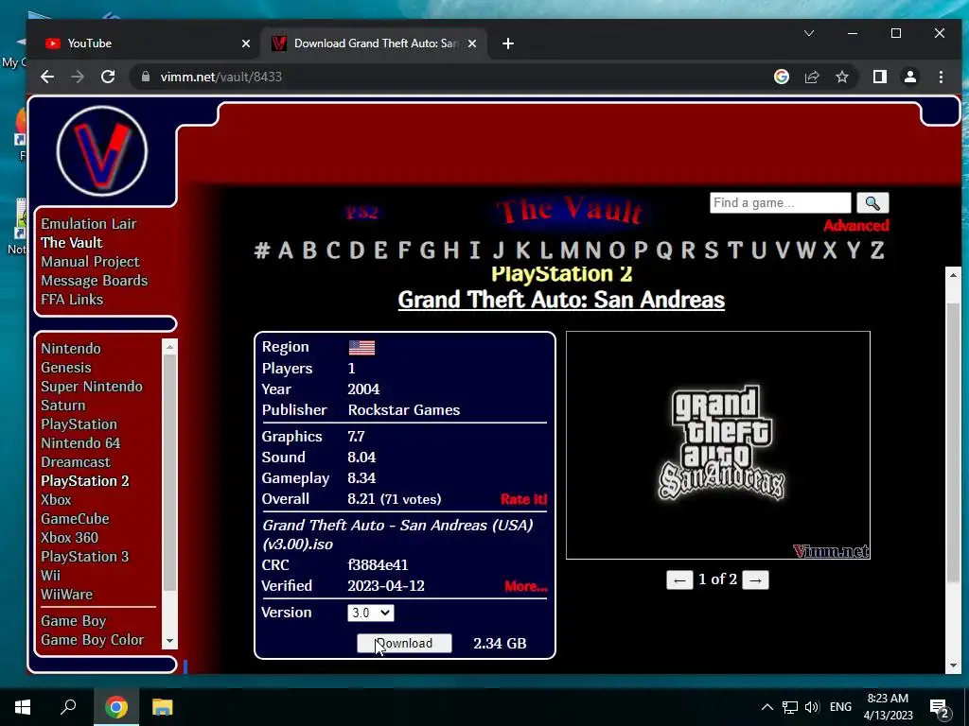Open the tab search chevron
The image size is (969, 726).
click(x=808, y=33)
